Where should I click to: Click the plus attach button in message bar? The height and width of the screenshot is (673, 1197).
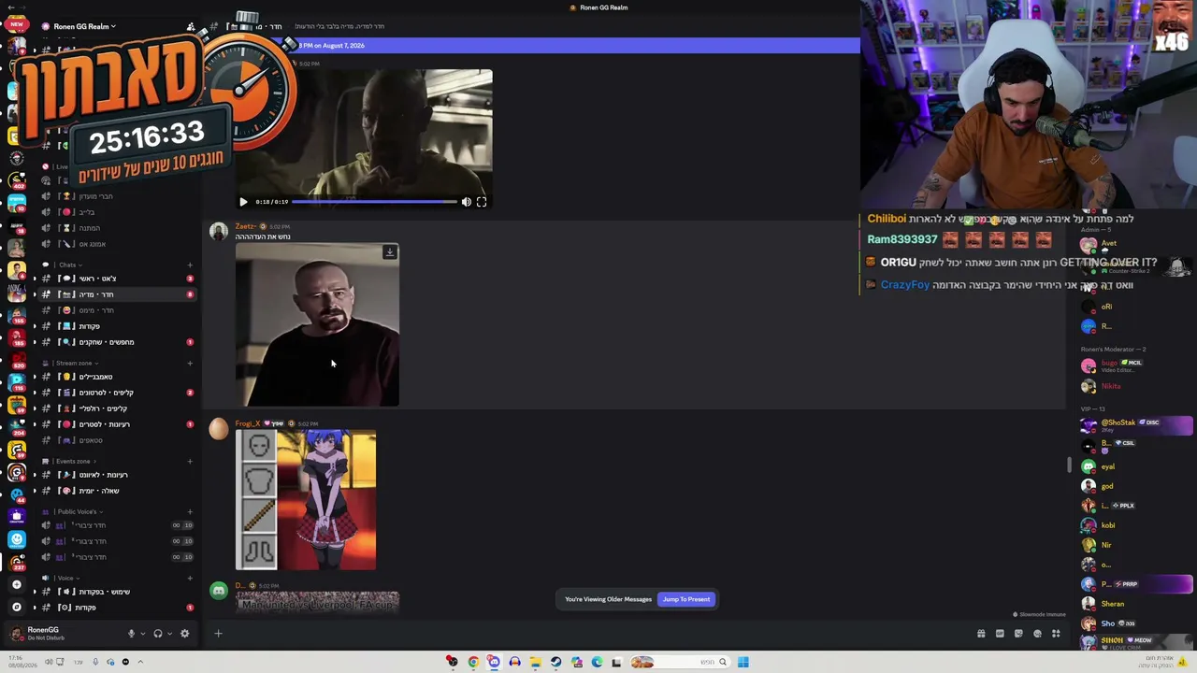(218, 634)
